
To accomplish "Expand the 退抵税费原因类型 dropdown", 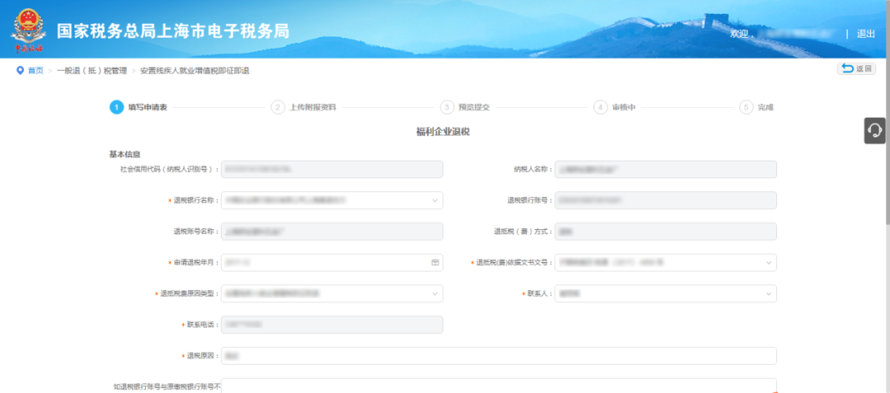I will [x=435, y=294].
